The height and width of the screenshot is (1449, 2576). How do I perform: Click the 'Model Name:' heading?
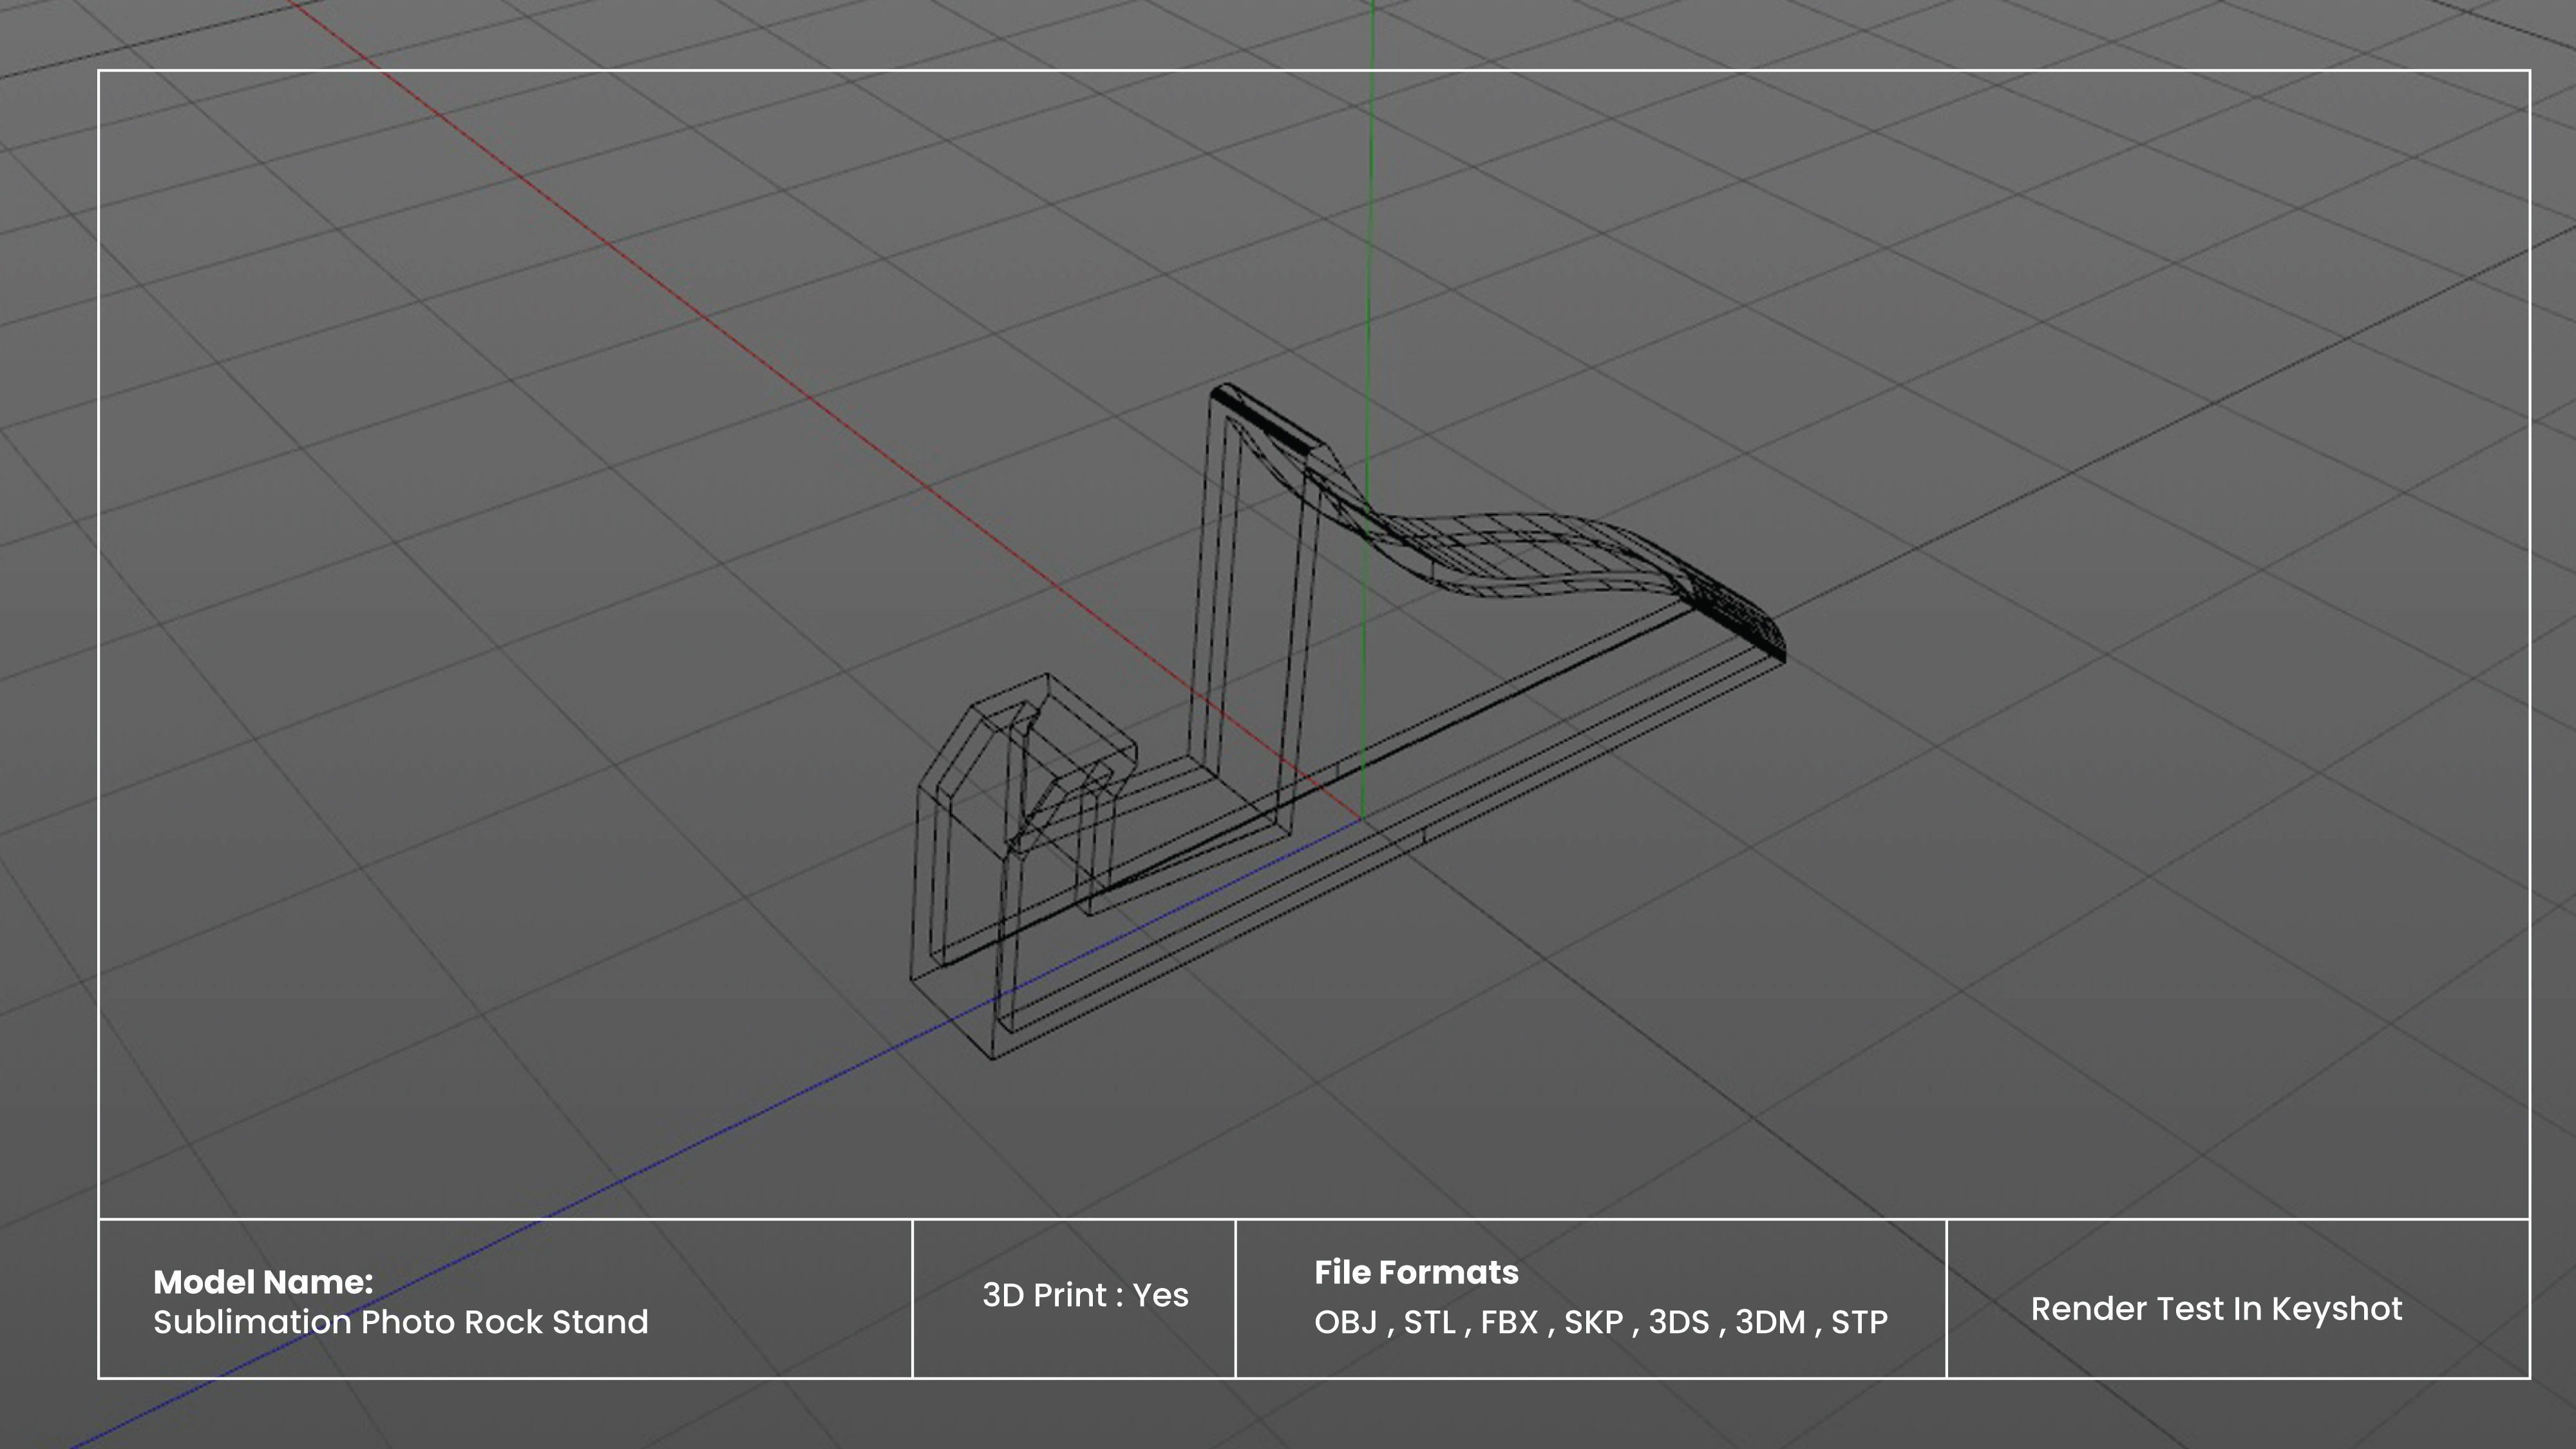(263, 1282)
